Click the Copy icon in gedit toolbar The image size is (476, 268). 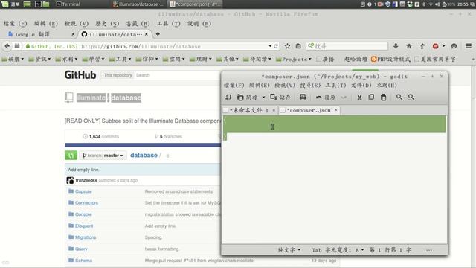pyautogui.click(x=371, y=98)
